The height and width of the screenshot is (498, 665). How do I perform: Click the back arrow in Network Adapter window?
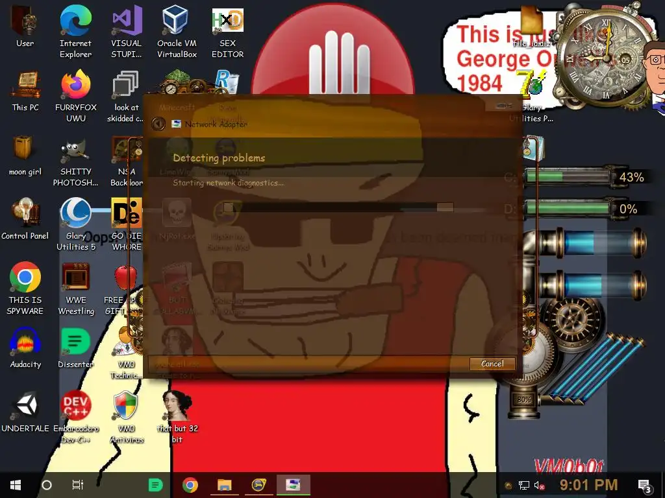[158, 124]
